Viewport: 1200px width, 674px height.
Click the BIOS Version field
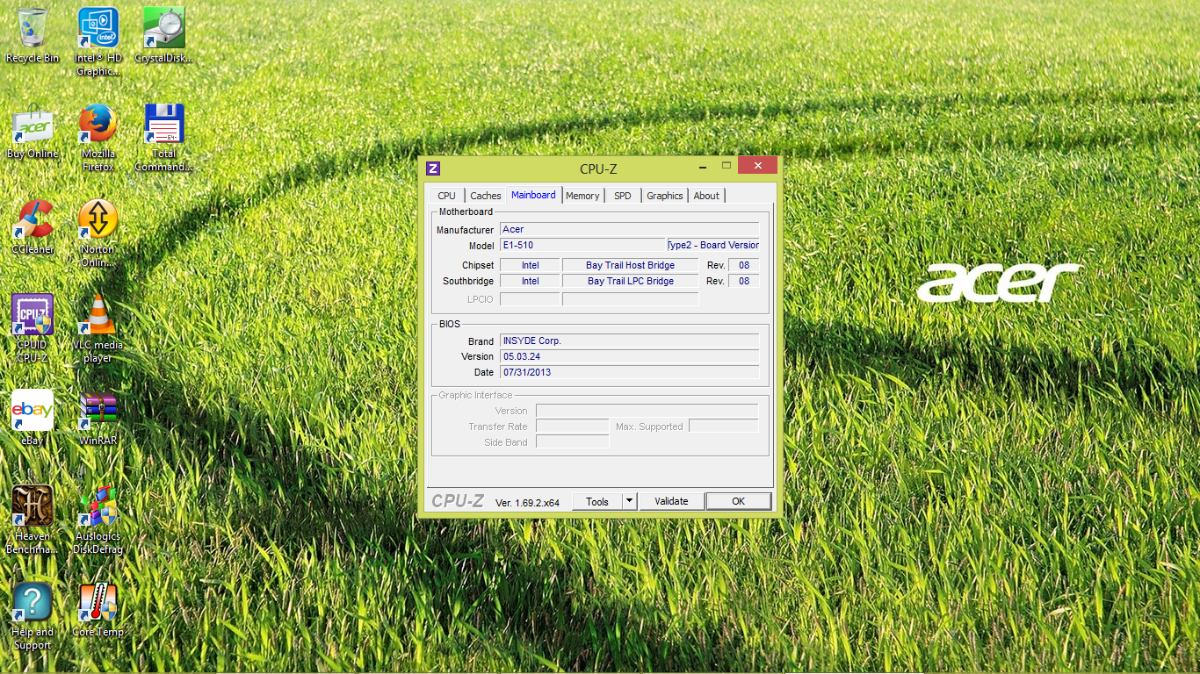click(629, 356)
